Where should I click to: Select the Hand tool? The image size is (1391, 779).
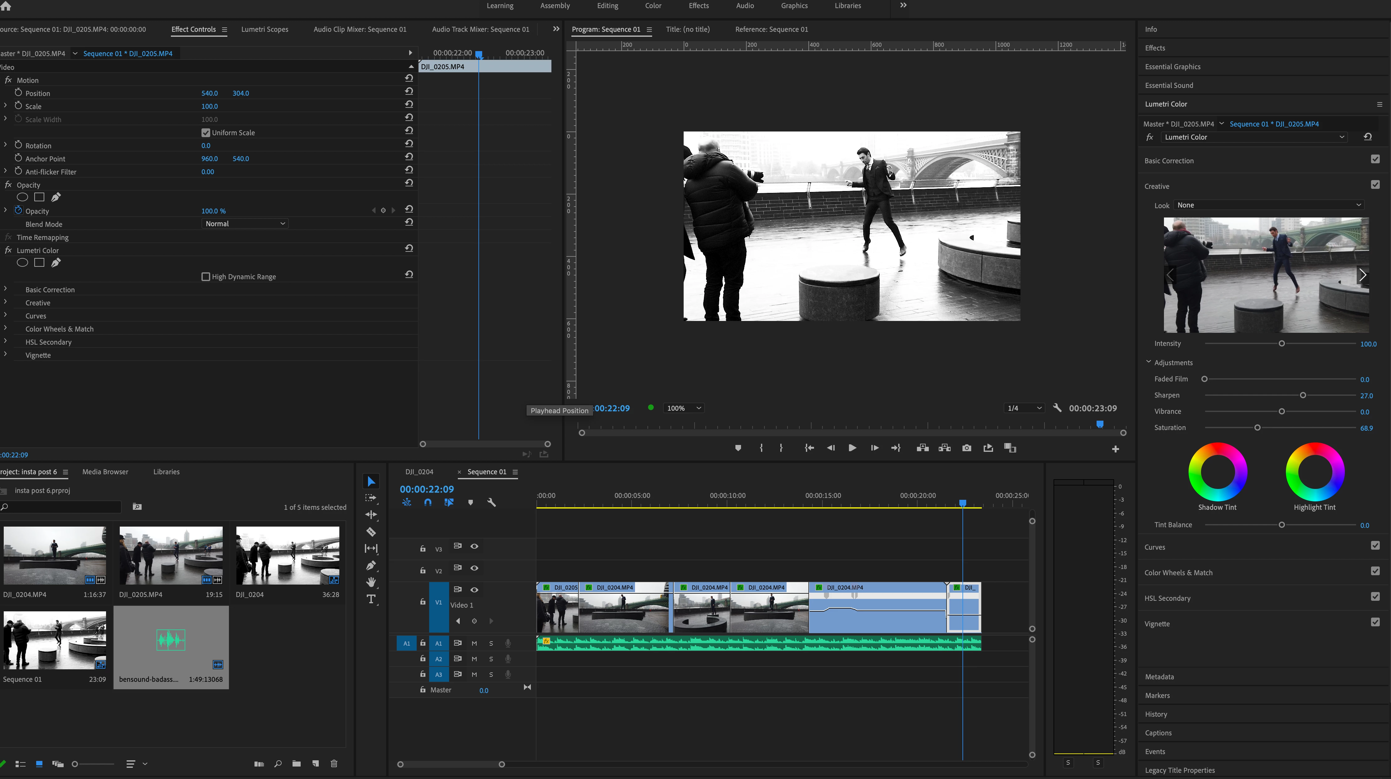click(x=371, y=582)
